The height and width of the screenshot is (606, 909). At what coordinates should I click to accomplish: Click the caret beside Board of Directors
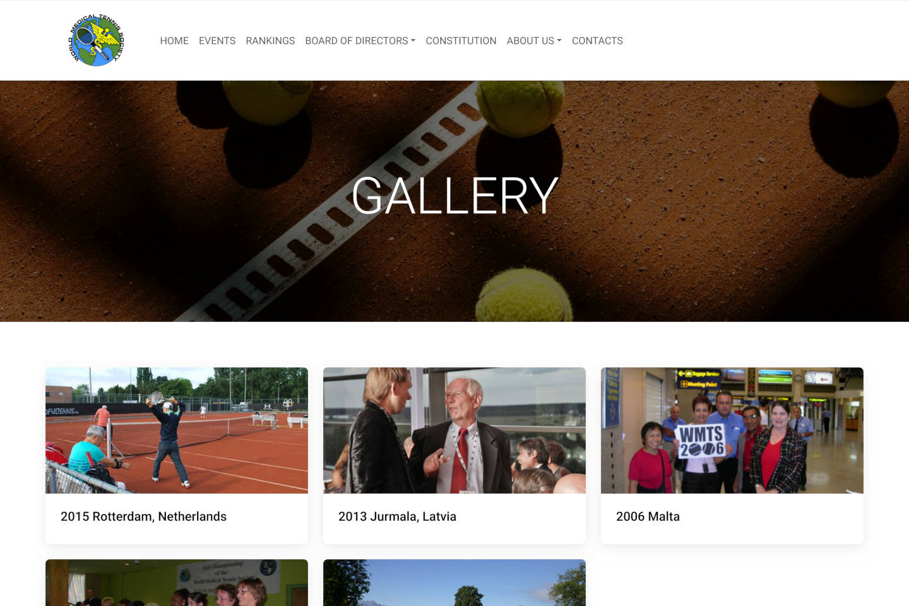click(x=413, y=41)
